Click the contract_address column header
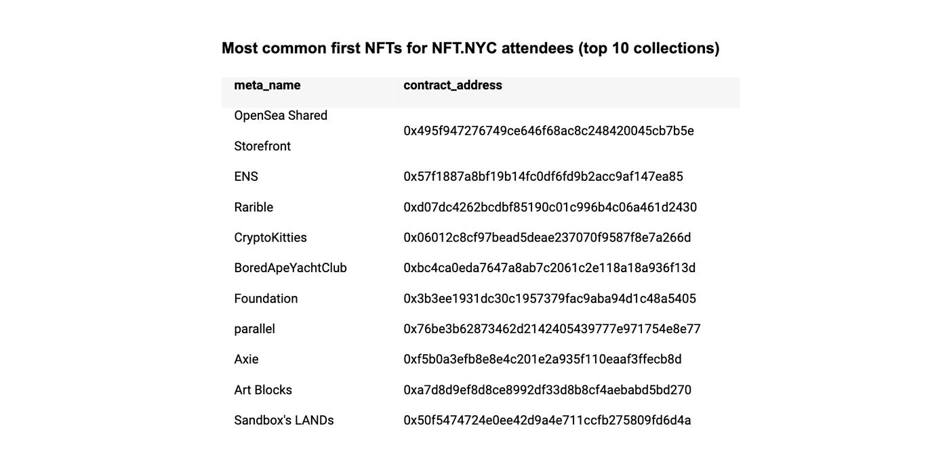The image size is (949, 474). tap(453, 85)
